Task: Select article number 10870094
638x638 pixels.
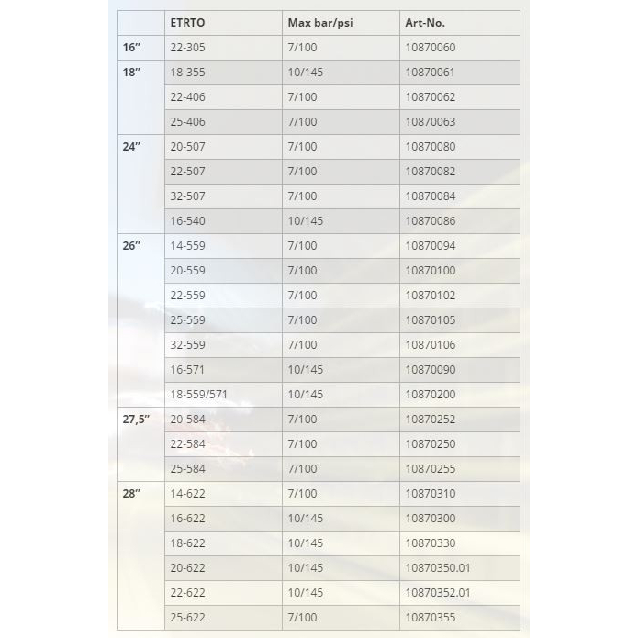Action: (x=431, y=246)
